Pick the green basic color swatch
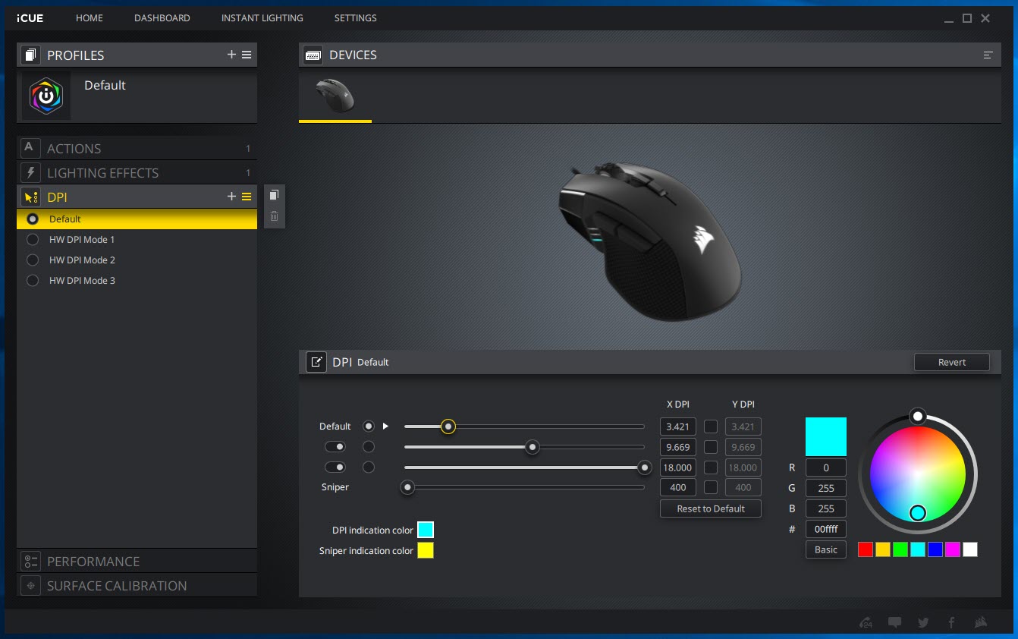1018x639 pixels. coord(900,549)
